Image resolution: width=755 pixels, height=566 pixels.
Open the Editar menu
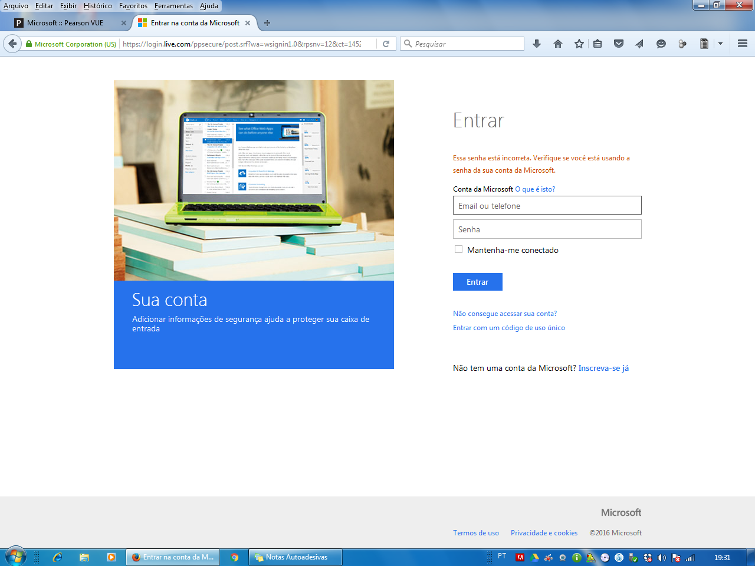[x=44, y=6]
